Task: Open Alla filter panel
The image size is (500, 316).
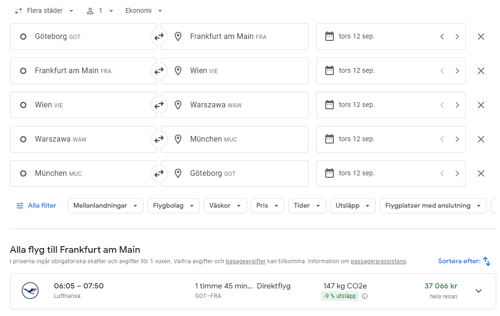Action: click(x=37, y=206)
